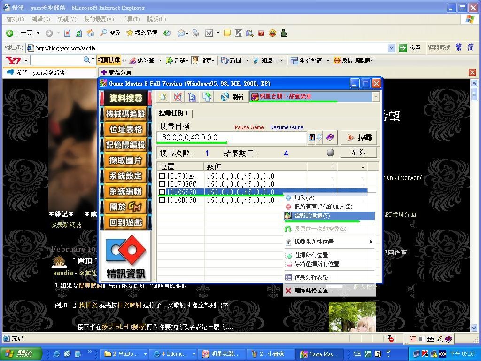Choose 加入(W) from context menu
481x361 pixels.
[329, 198]
